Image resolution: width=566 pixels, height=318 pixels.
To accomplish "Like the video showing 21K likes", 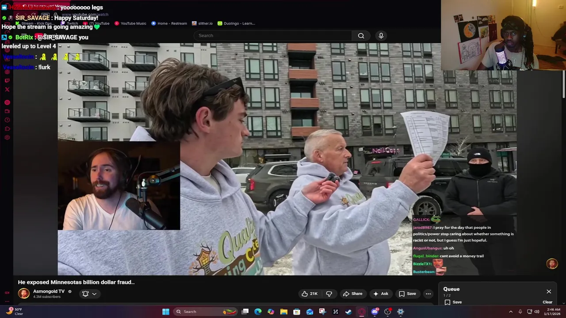I will [x=310, y=294].
